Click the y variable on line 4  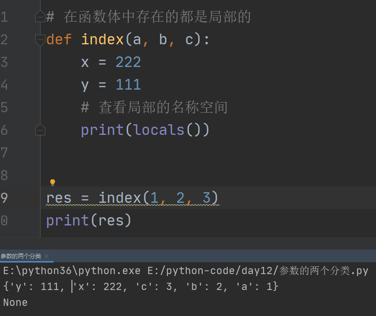(85, 86)
